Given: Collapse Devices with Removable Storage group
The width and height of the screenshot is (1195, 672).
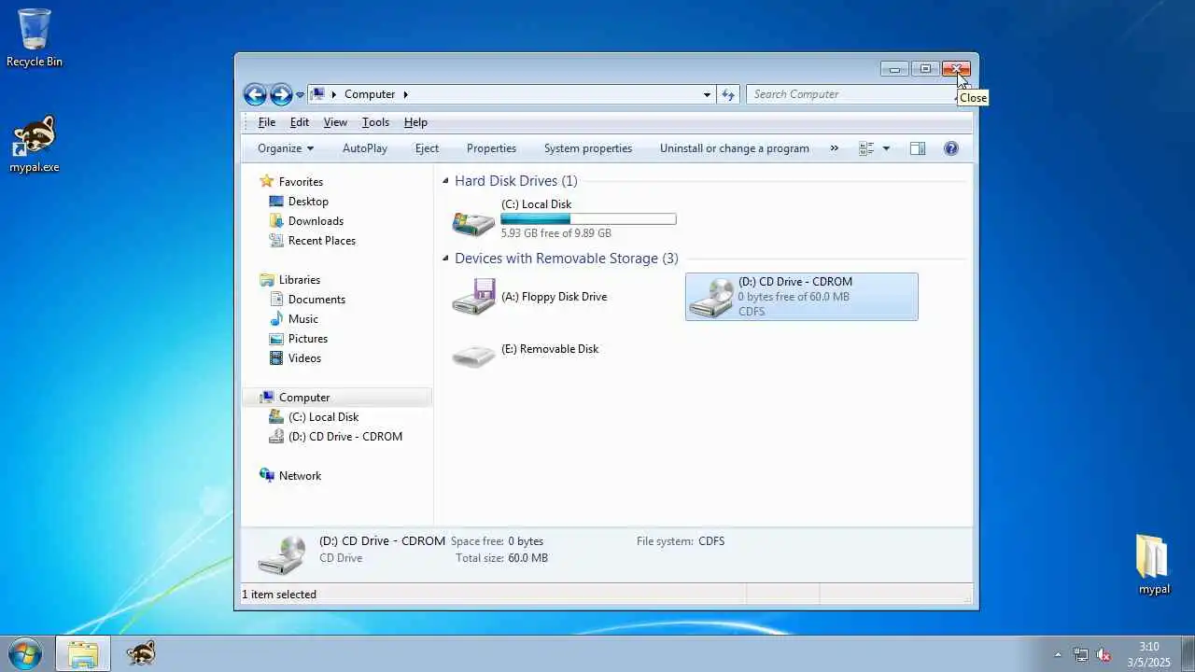Looking at the screenshot, I should tap(445, 259).
